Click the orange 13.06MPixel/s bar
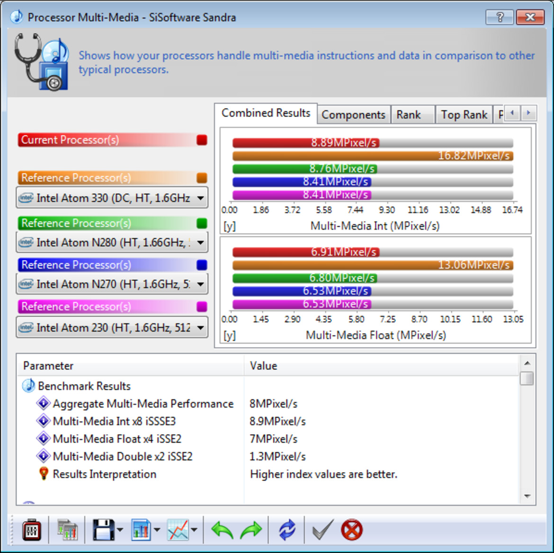The image size is (554, 553). coord(373,265)
